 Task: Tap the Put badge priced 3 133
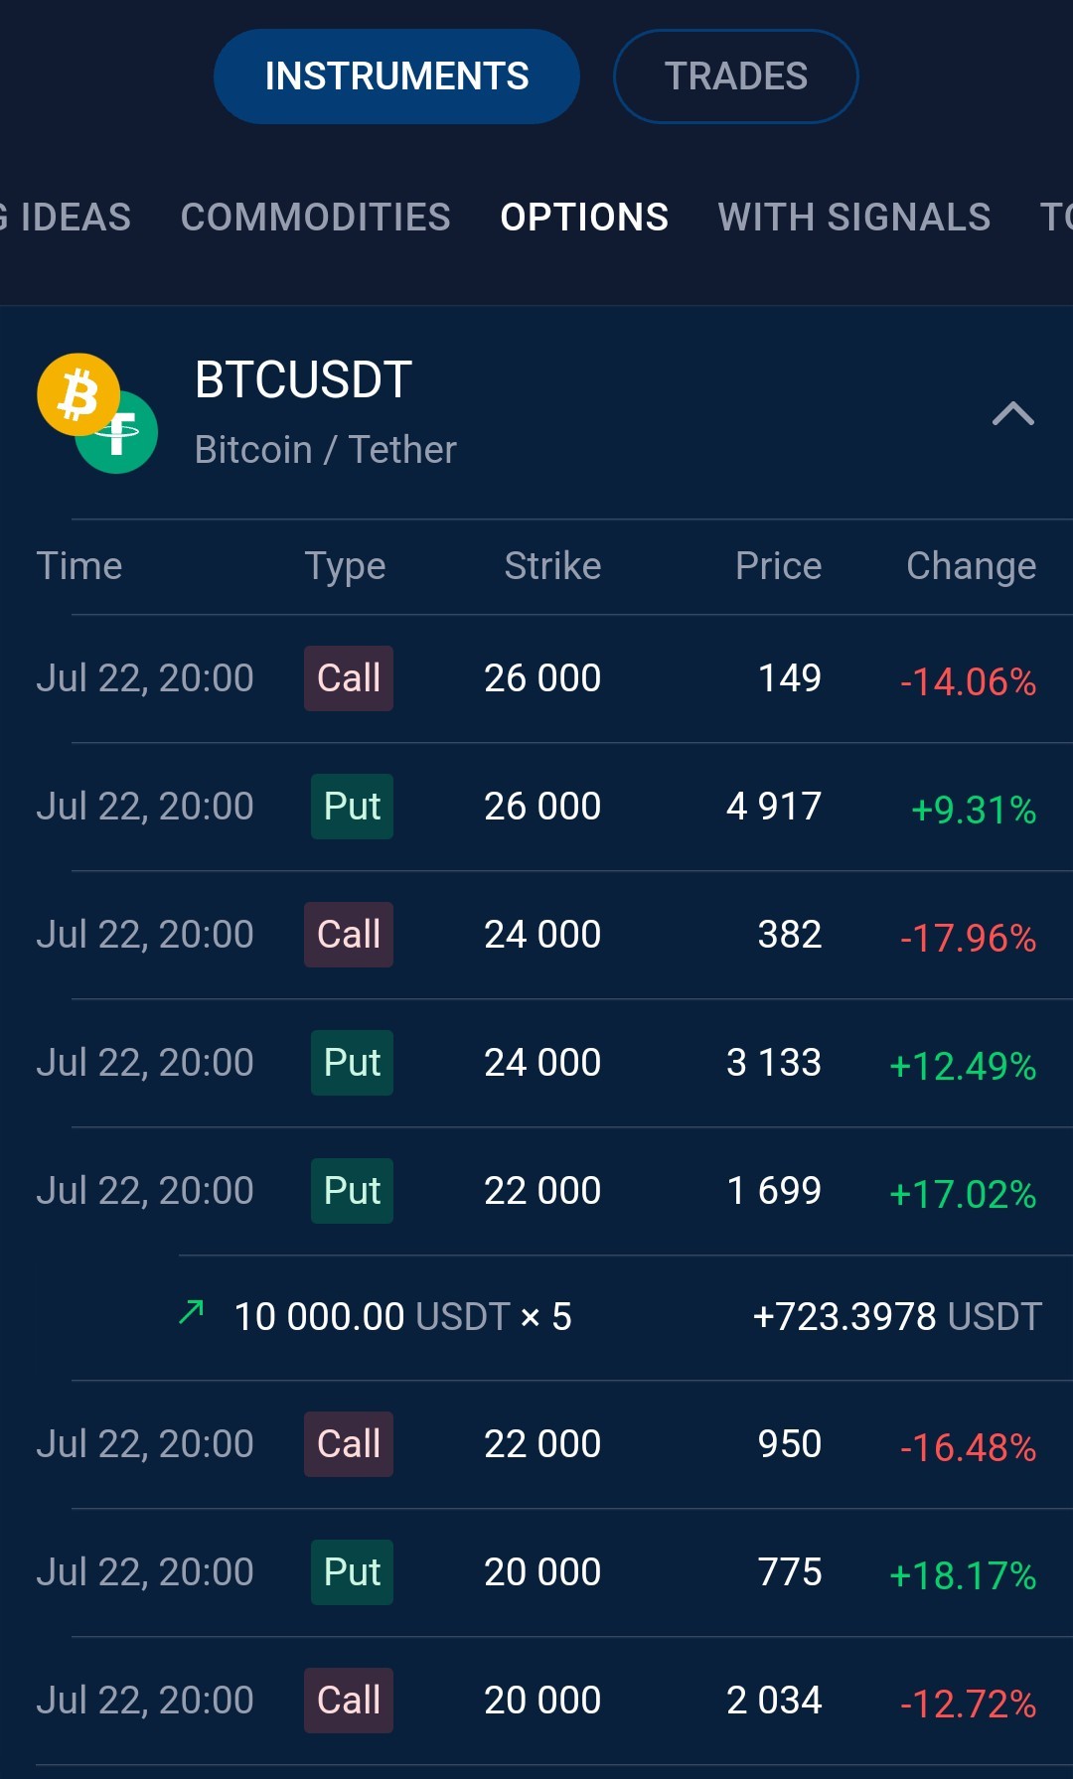(x=352, y=1063)
